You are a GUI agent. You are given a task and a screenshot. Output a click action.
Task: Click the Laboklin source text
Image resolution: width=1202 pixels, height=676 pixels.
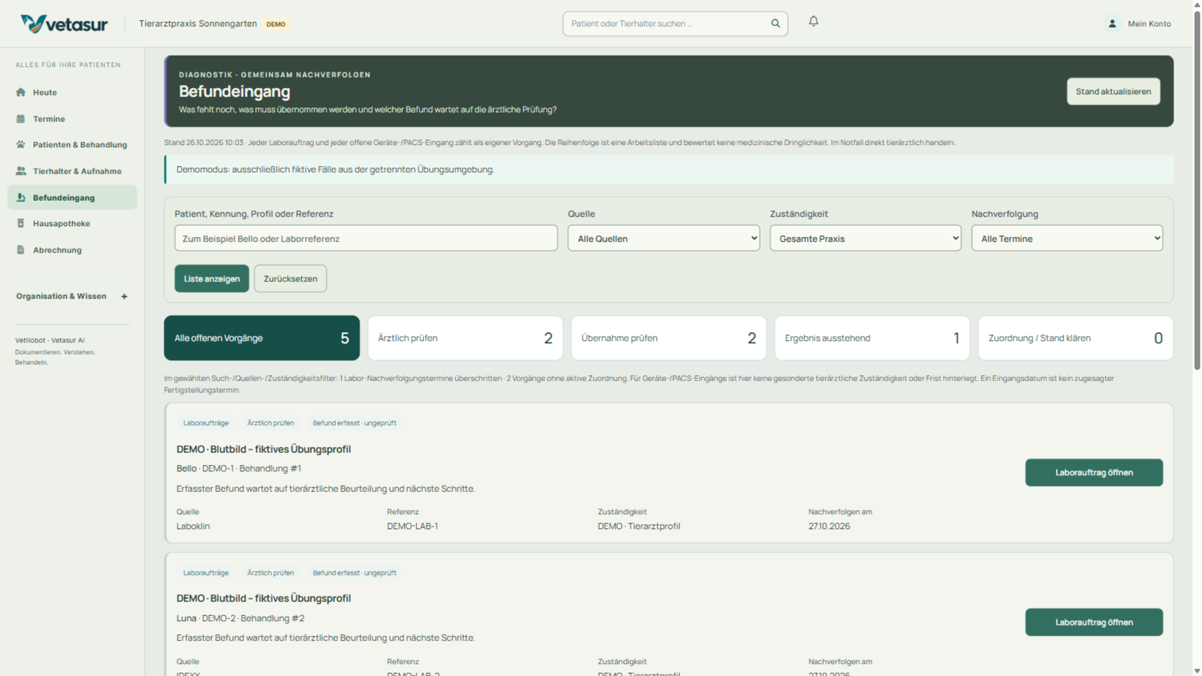[x=193, y=527]
